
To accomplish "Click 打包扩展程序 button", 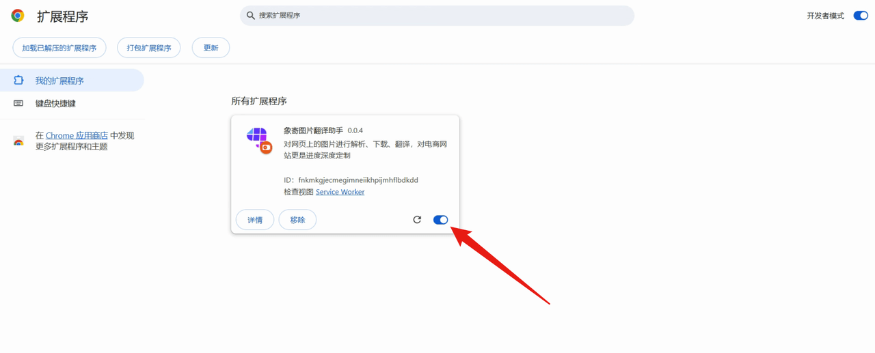I will [x=149, y=48].
